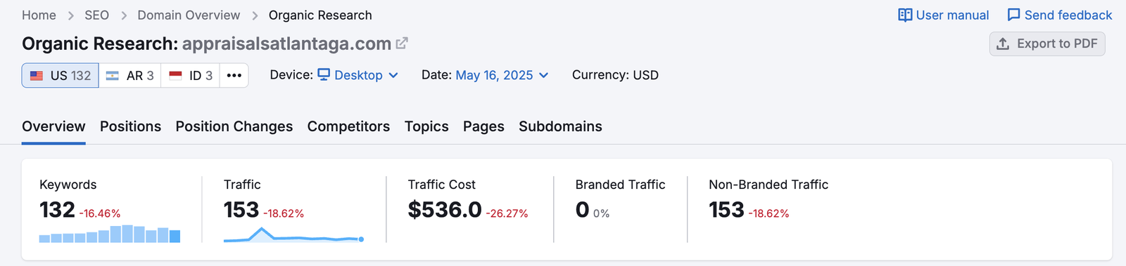The width and height of the screenshot is (1126, 266).
Task: Click the Export to PDF button
Action: coord(1047,44)
